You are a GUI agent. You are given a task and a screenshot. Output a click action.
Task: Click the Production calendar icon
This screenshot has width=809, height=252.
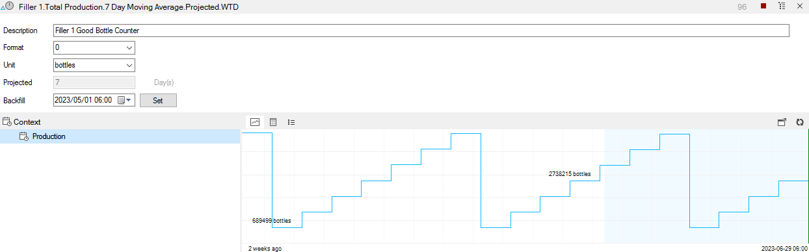[23, 136]
